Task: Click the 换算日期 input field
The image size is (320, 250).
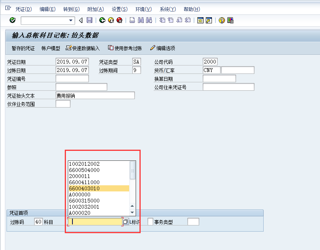Action: pos(219,78)
